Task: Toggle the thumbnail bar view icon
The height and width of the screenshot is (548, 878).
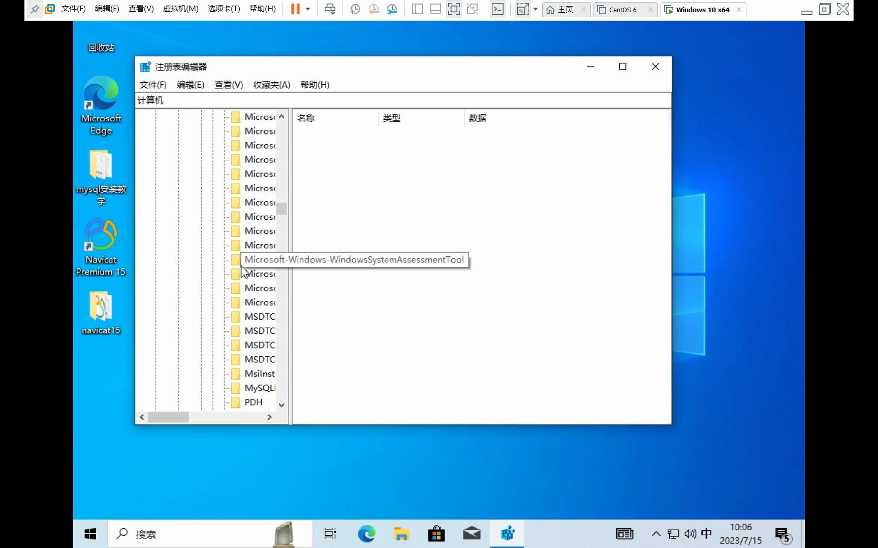Action: (435, 9)
